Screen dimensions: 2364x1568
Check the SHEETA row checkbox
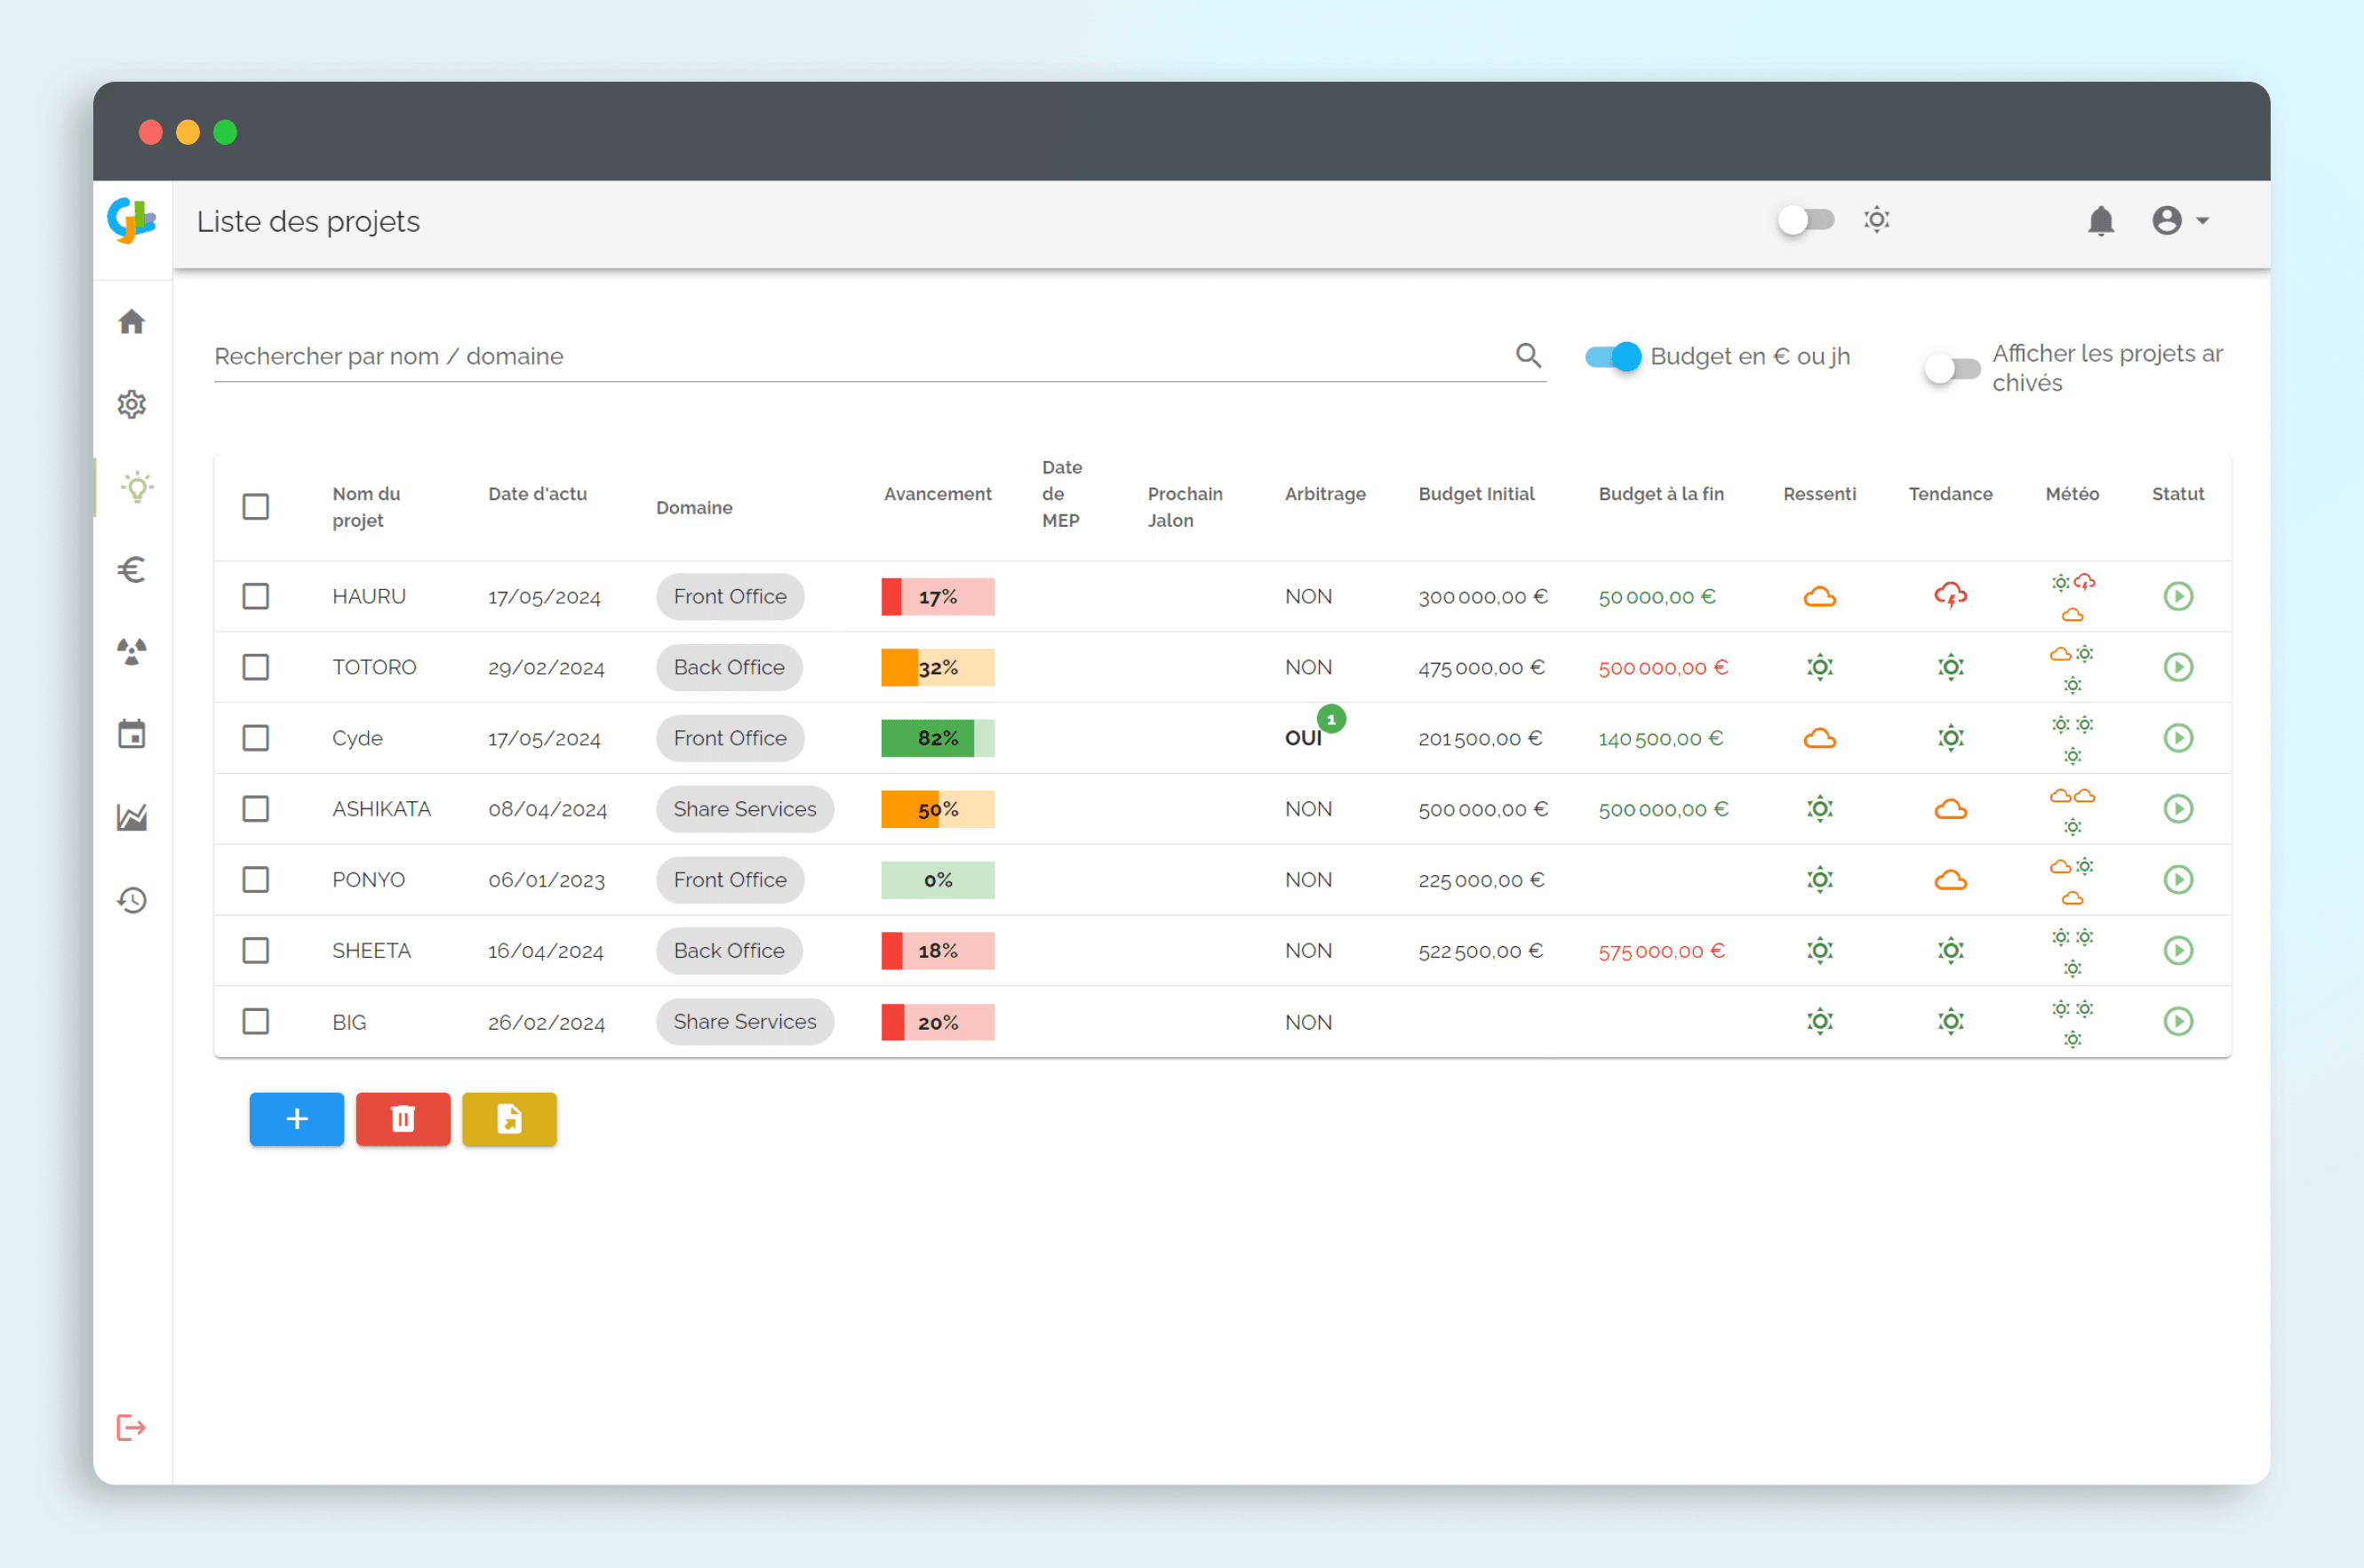click(256, 950)
